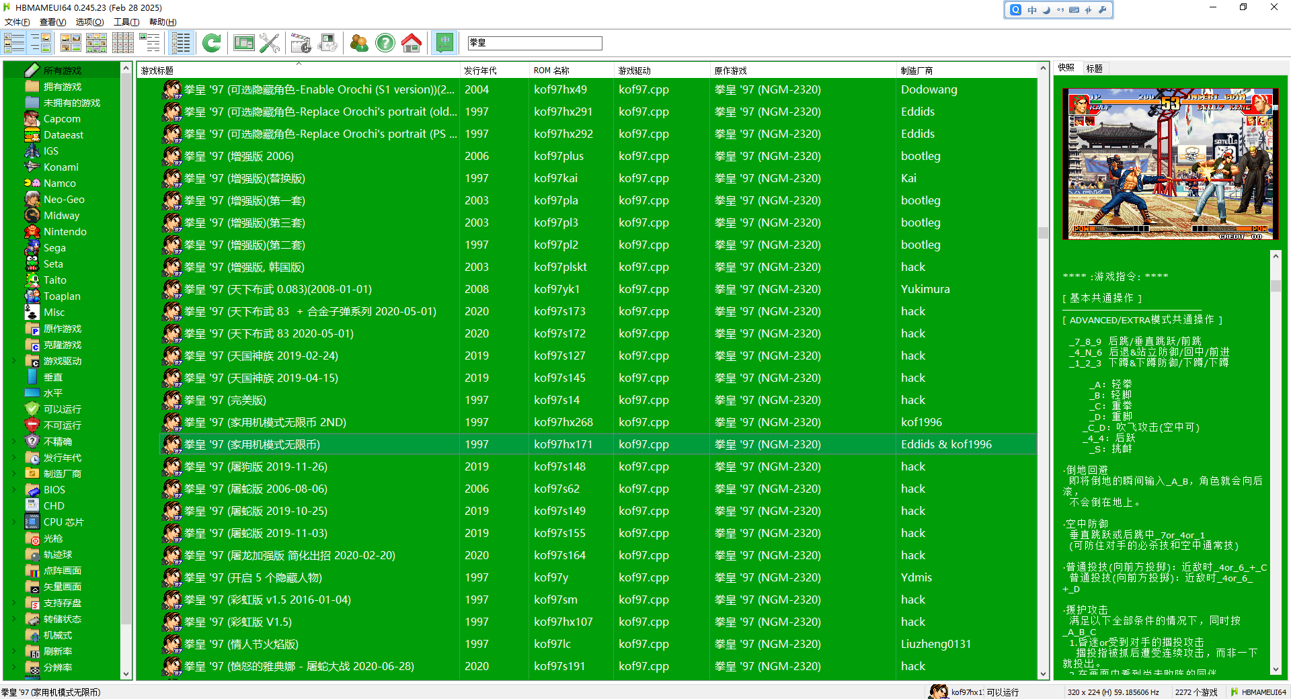
Task: Select the Midway folder icon
Action: tap(32, 216)
